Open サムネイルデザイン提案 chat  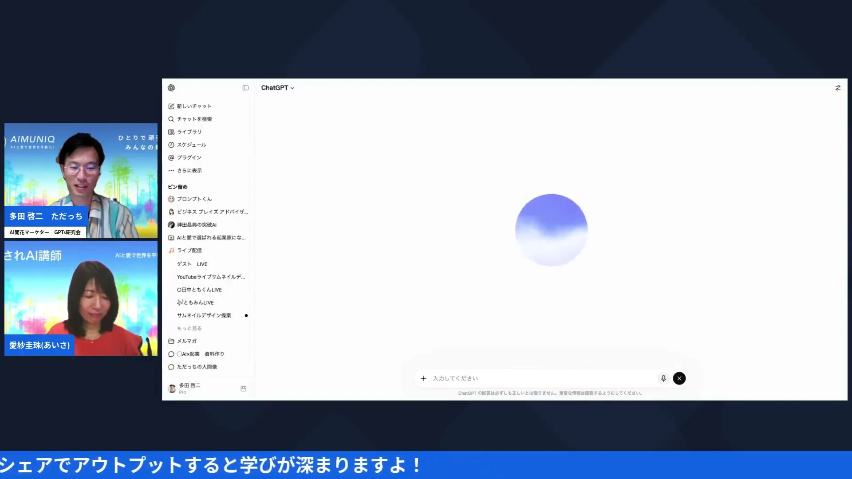coord(204,315)
